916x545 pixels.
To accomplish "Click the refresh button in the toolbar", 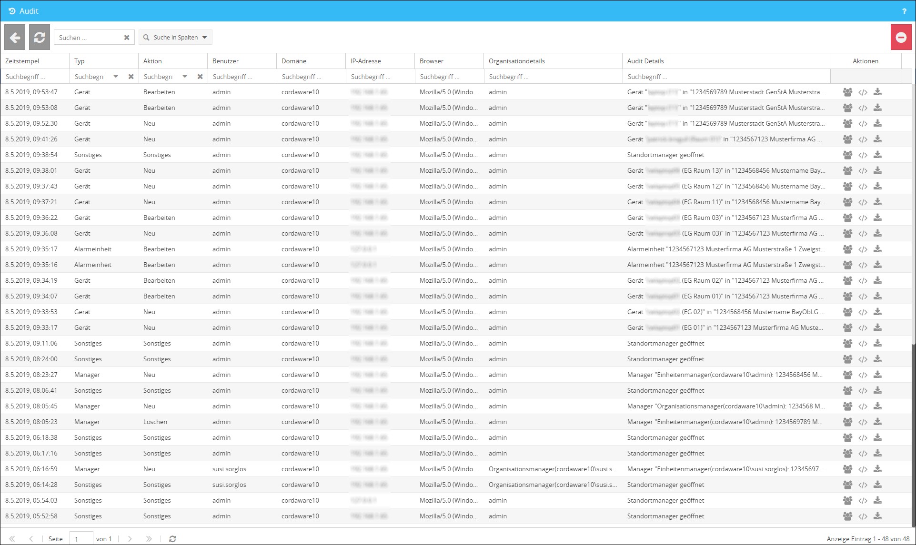I will tap(40, 38).
